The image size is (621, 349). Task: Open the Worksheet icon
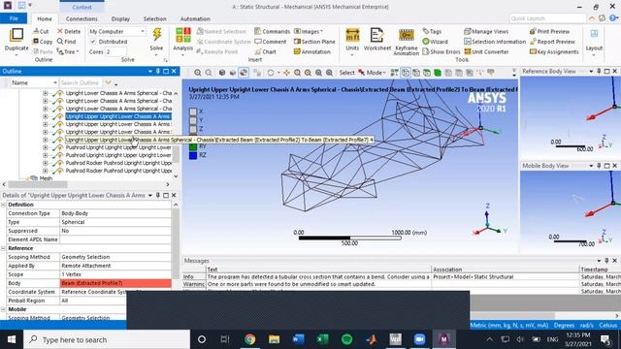point(376,35)
